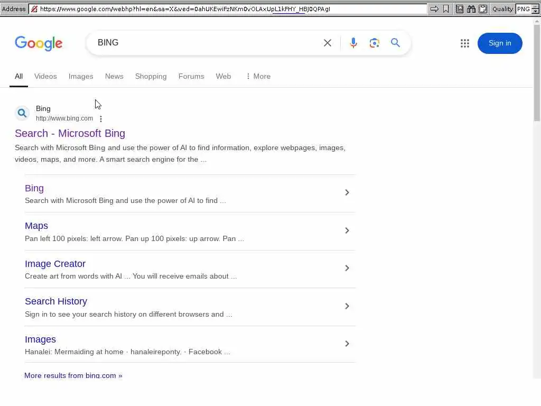The image size is (541, 406).
Task: Expand the More search filters menu
Action: (258, 76)
